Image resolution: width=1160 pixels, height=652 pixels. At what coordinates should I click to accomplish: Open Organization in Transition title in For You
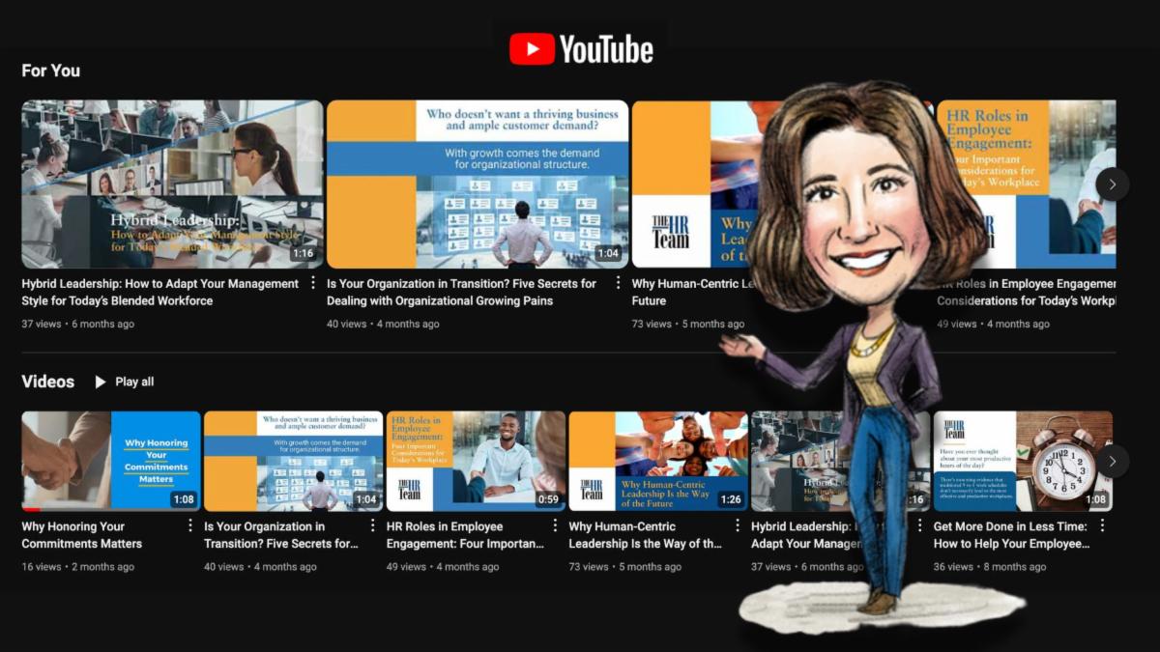[x=461, y=292]
